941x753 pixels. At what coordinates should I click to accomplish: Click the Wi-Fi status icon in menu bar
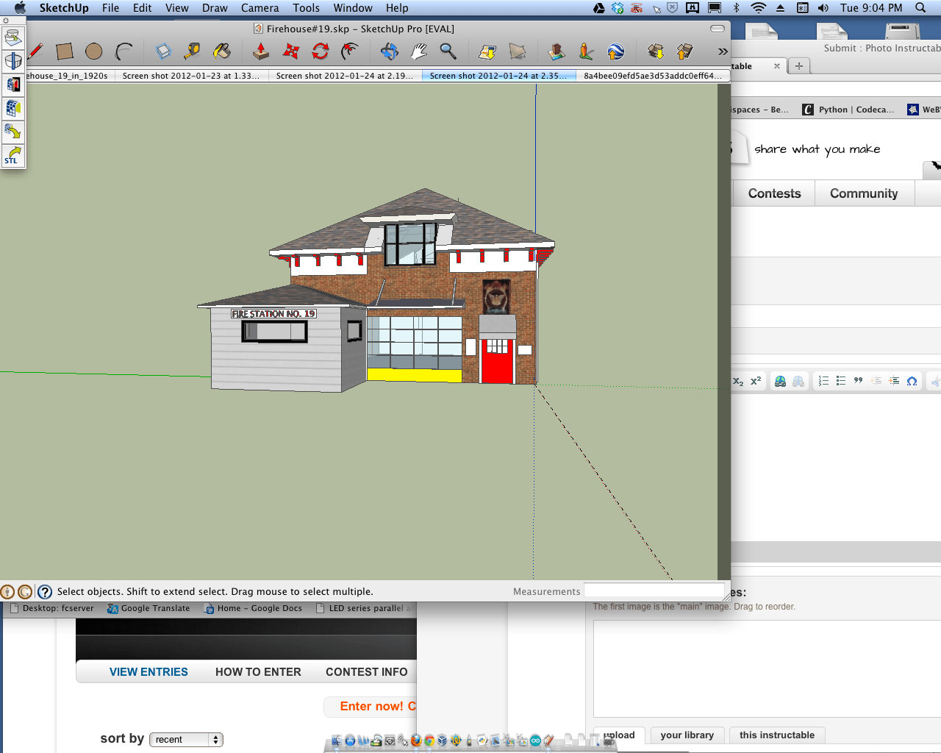coord(758,8)
